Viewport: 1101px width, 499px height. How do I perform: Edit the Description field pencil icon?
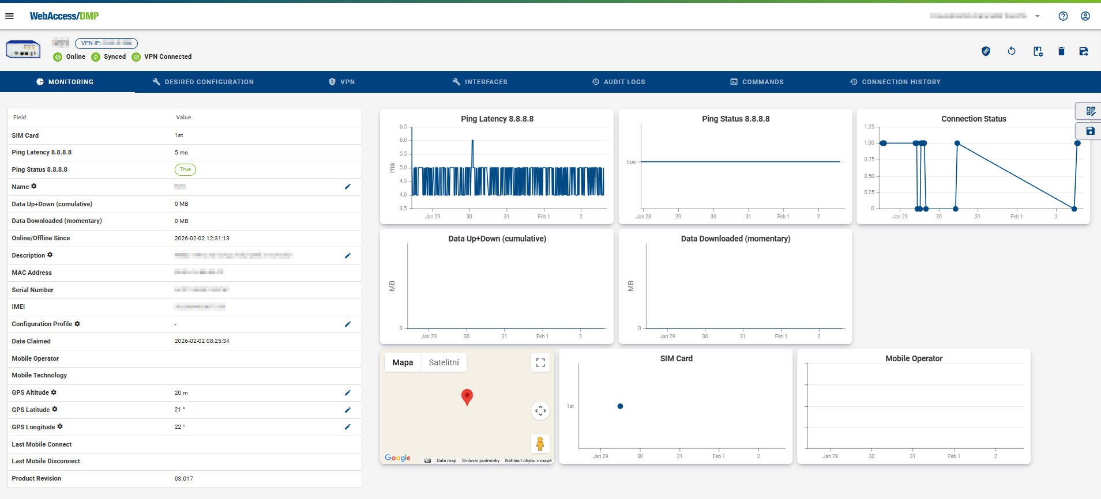[x=348, y=255]
